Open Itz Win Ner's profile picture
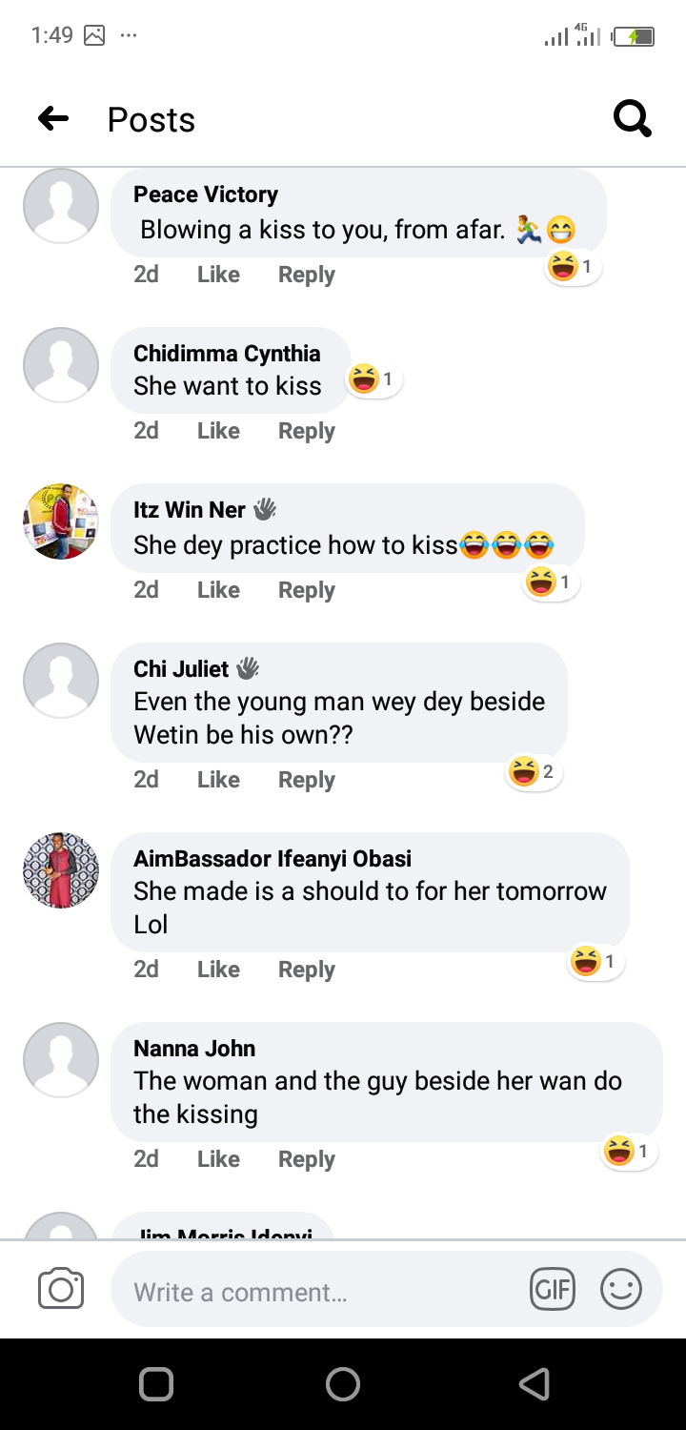The height and width of the screenshot is (1430, 686). [x=61, y=521]
